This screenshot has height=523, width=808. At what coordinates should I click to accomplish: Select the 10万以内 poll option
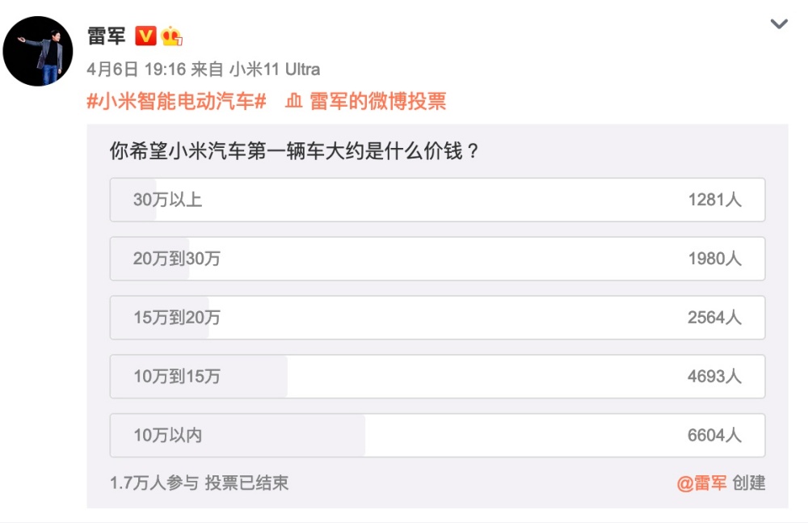pos(437,435)
